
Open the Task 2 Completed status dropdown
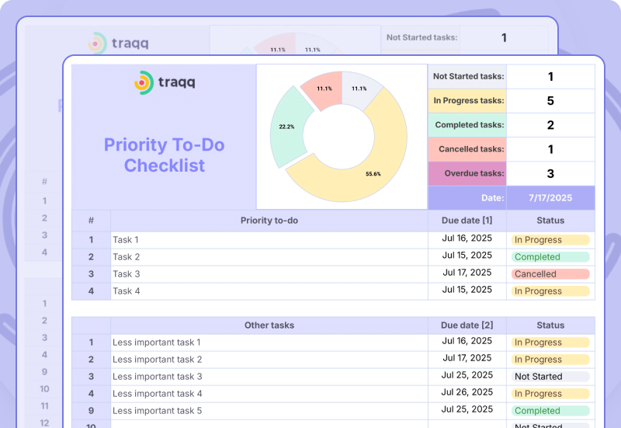[550, 257]
